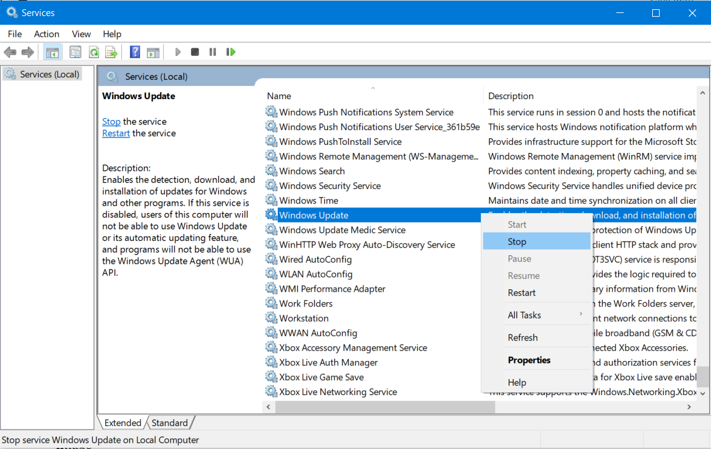The height and width of the screenshot is (449, 711).
Task: Click the Restart Service toolbar icon
Action: tap(231, 52)
